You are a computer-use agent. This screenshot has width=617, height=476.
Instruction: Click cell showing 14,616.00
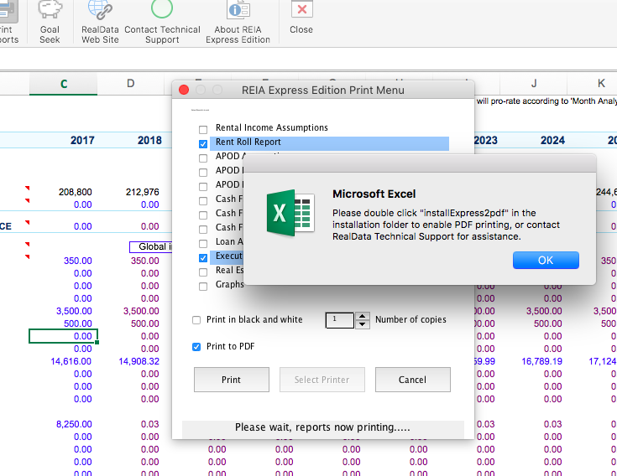(71, 361)
